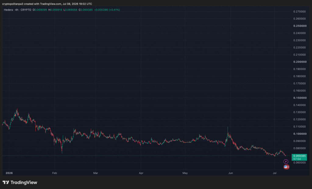Click the 0.260000 price axis label
The height and width of the screenshot is (189, 312).
(x=300, y=19)
